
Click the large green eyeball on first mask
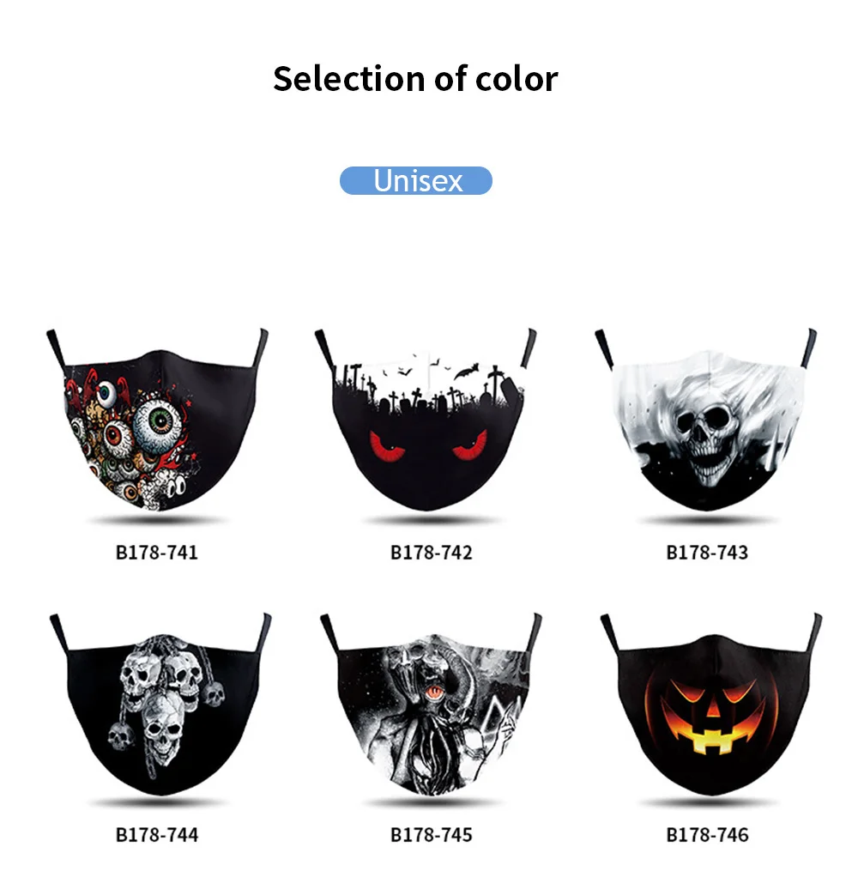[x=158, y=425]
